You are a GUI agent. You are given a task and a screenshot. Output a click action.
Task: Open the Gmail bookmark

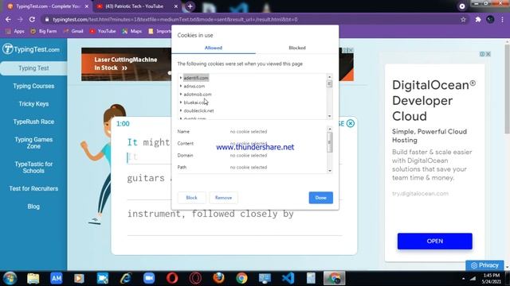click(x=73, y=31)
